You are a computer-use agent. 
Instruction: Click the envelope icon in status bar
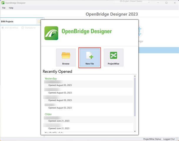point(177,139)
